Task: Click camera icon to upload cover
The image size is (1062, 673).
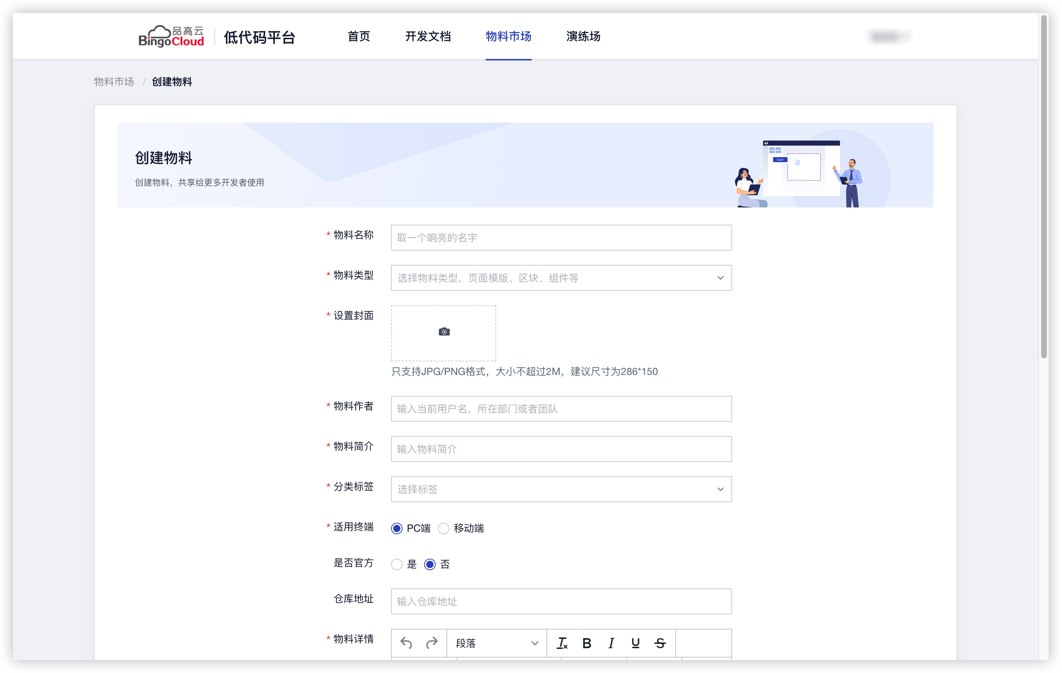Action: click(444, 332)
